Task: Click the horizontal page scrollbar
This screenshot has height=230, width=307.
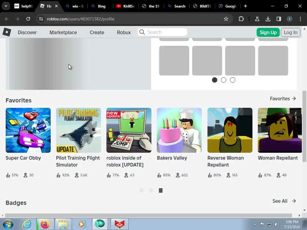Action: [x=148, y=215]
